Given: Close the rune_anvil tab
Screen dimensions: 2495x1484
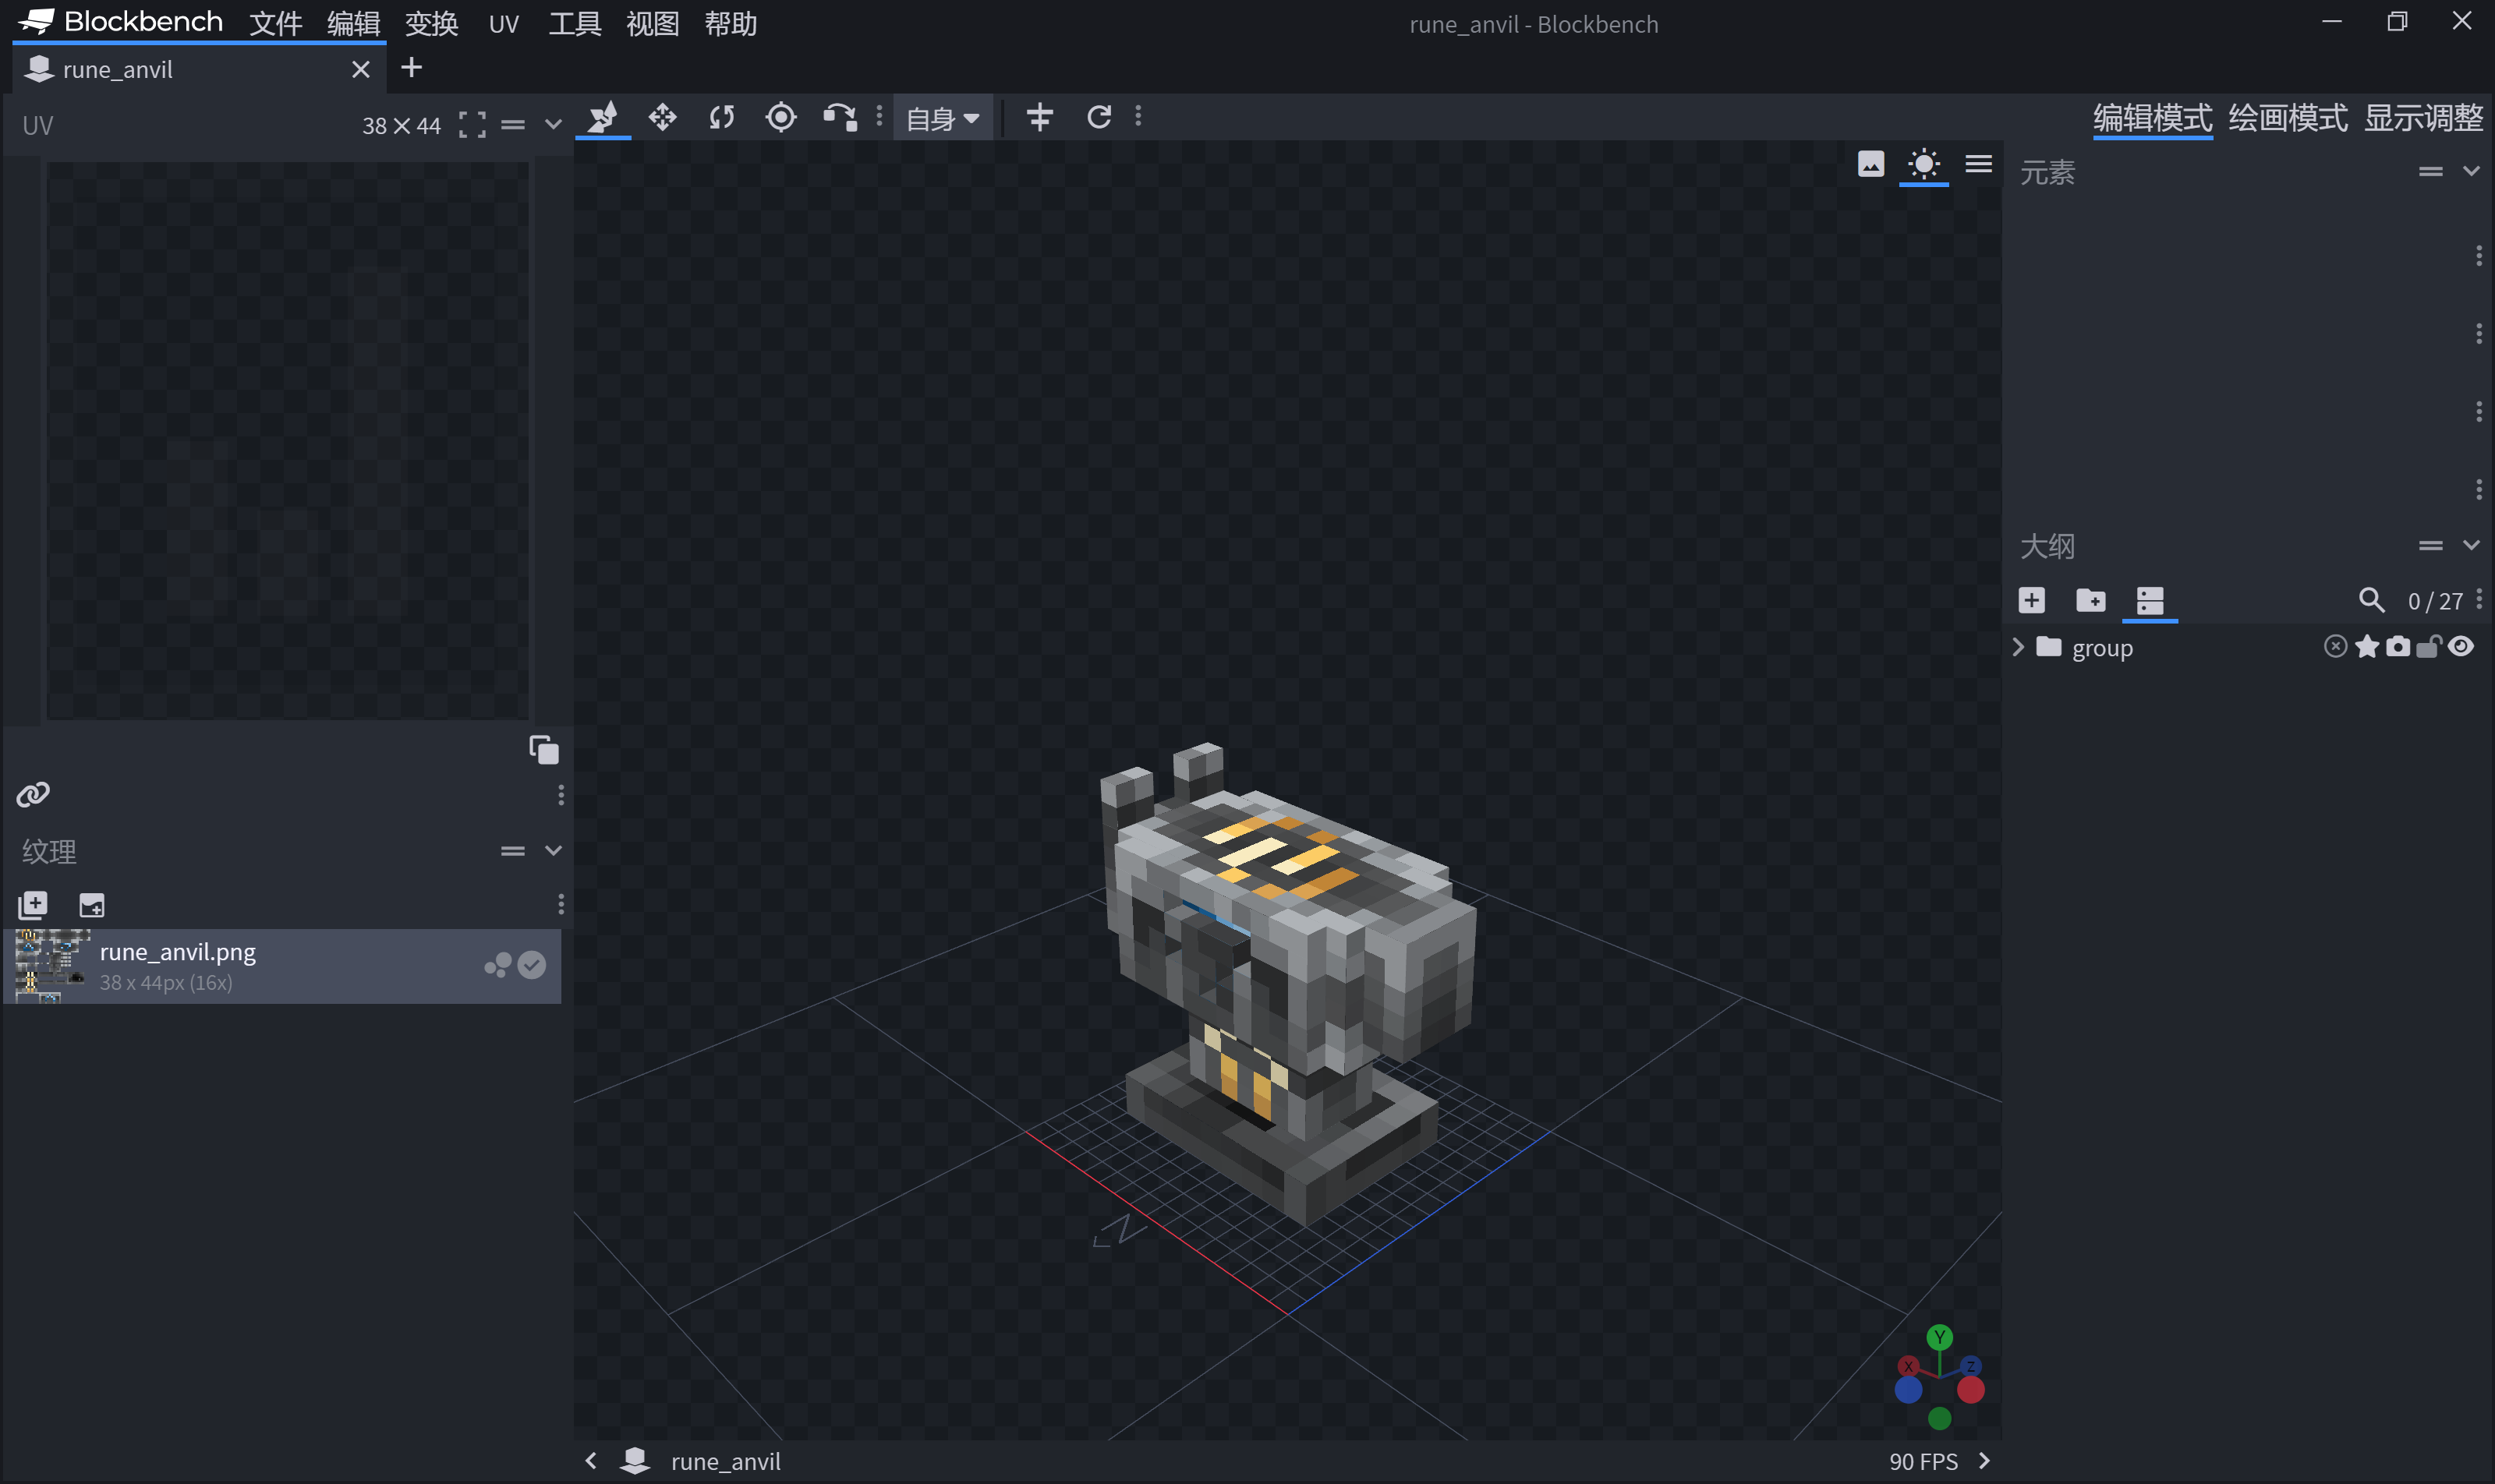Looking at the screenshot, I should (361, 69).
